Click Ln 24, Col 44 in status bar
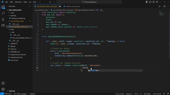The height and width of the screenshot is (95, 170). tap(120, 94)
